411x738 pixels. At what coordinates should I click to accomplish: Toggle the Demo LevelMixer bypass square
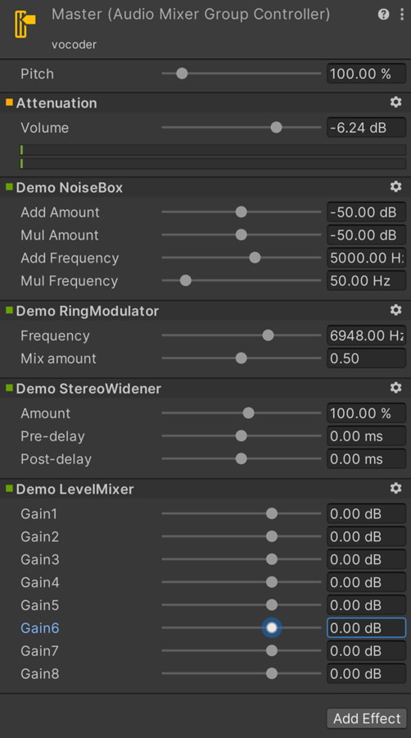pos(9,489)
